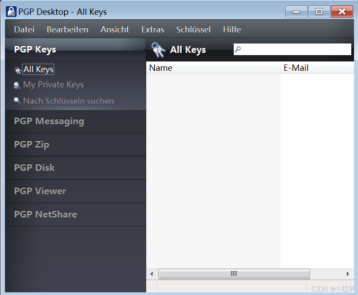This screenshot has width=358, height=295.
Task: Close the PGP Desktop window
Action: click(x=342, y=12)
